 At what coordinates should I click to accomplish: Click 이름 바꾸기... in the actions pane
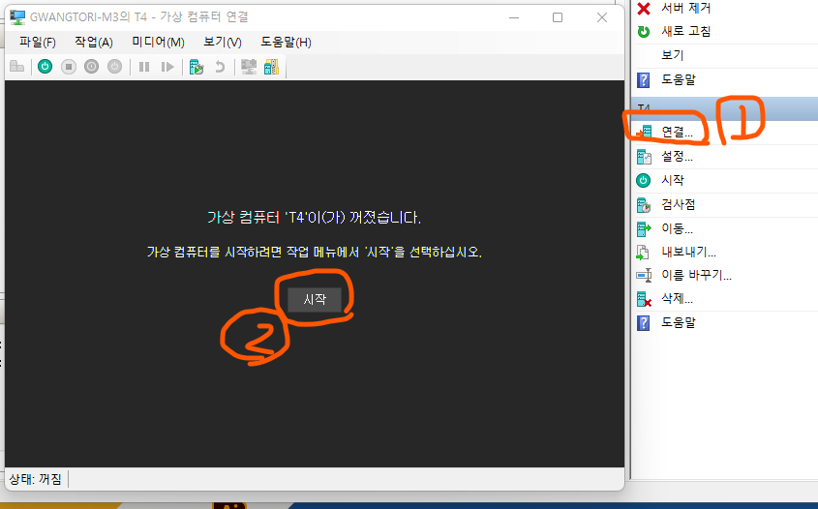[696, 275]
